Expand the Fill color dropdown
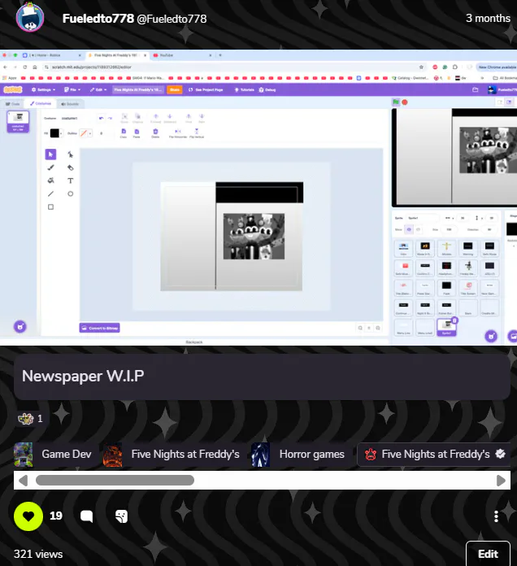 [x=61, y=133]
